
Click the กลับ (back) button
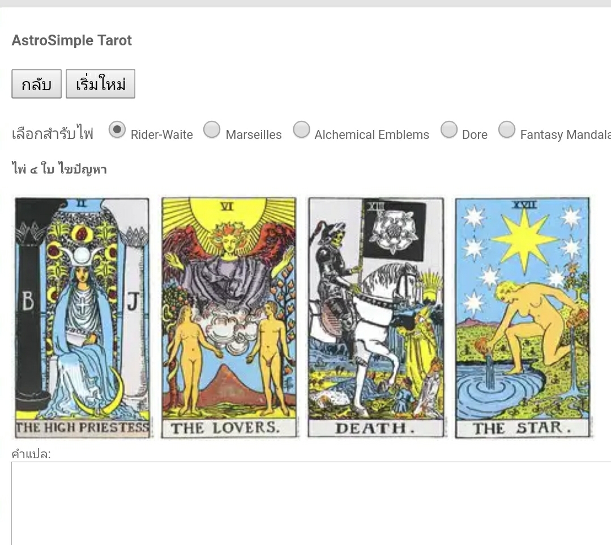tap(36, 84)
